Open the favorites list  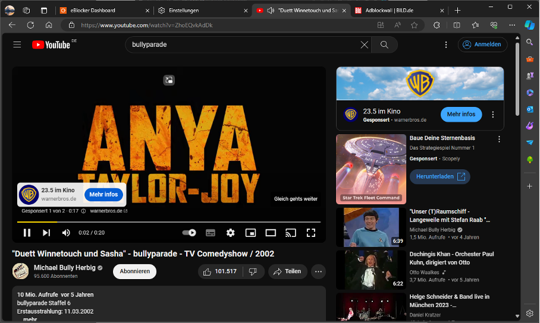click(x=475, y=25)
